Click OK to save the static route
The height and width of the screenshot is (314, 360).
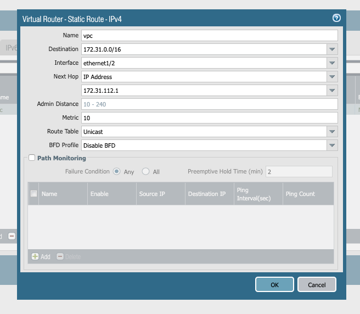274,284
